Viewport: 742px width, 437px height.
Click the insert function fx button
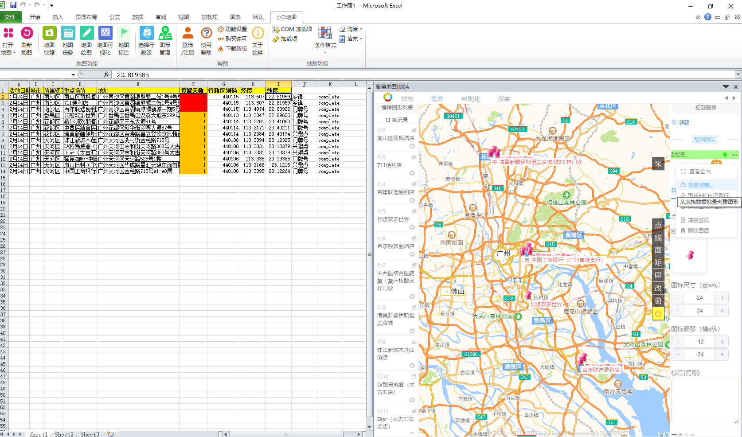106,75
